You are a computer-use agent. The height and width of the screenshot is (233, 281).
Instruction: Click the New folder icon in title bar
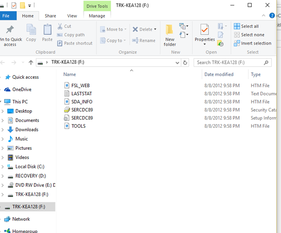tap(23, 5)
